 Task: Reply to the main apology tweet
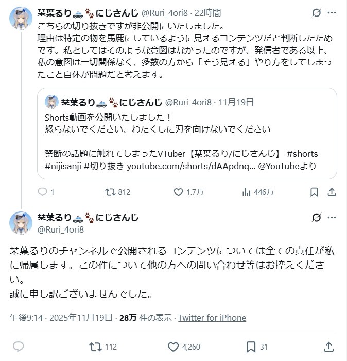tap(18, 347)
